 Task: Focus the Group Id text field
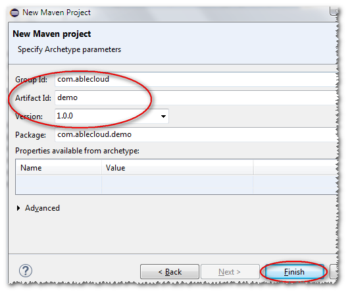click(195, 79)
